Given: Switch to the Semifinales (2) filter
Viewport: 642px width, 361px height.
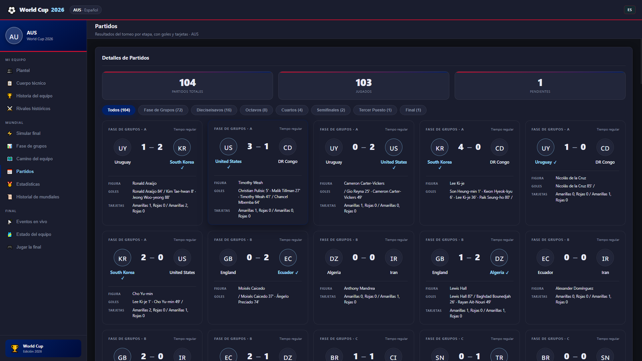Looking at the screenshot, I should [331, 110].
